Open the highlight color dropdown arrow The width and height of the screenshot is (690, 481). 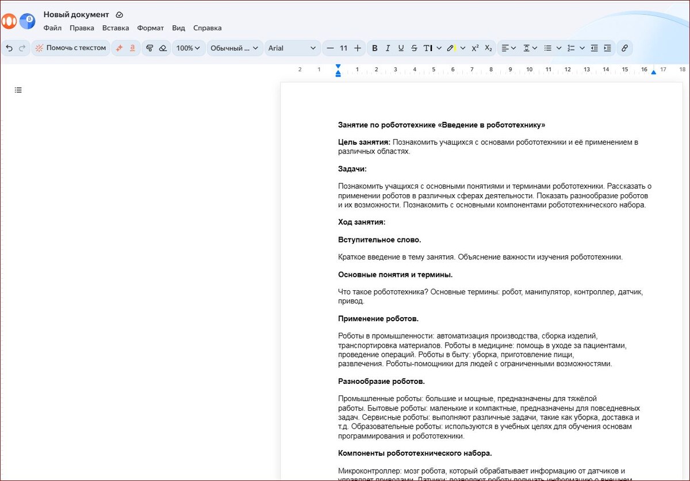point(463,48)
